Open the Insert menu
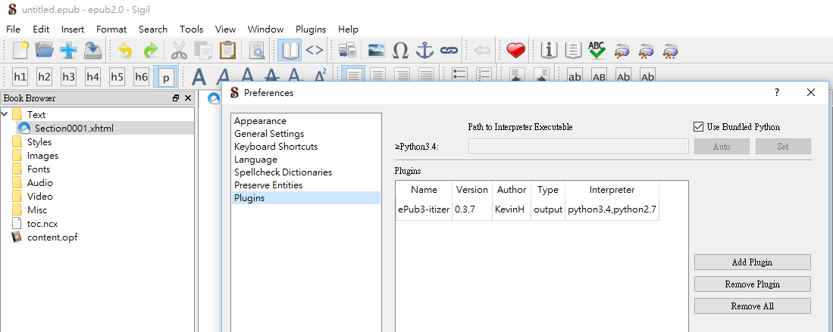This screenshot has width=833, height=332. pos(73,29)
